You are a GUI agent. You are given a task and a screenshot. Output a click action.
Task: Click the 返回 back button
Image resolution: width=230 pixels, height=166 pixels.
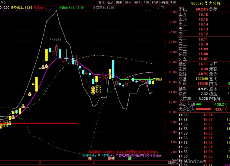(173, 2)
